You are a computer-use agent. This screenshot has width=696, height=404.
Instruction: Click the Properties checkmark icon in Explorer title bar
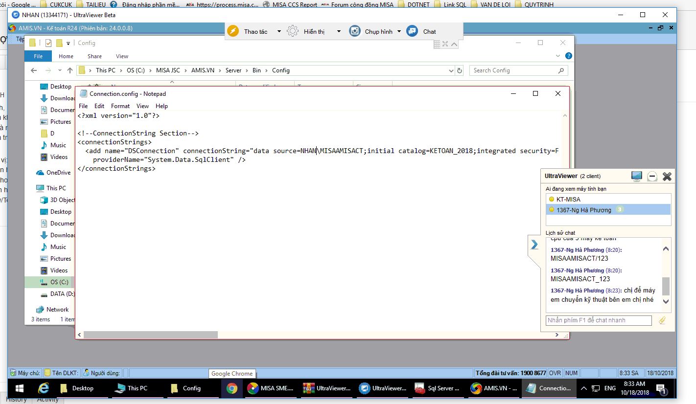48,43
